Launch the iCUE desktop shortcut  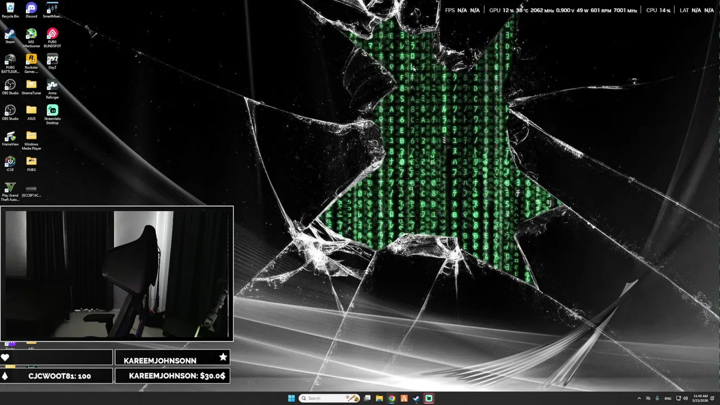10,164
